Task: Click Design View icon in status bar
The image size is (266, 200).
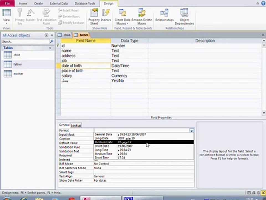Action: click(263, 193)
